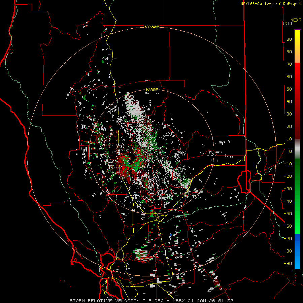Screen dimensions: 303x303
Task: Click the -50 scale label
Action: coord(288,214)
